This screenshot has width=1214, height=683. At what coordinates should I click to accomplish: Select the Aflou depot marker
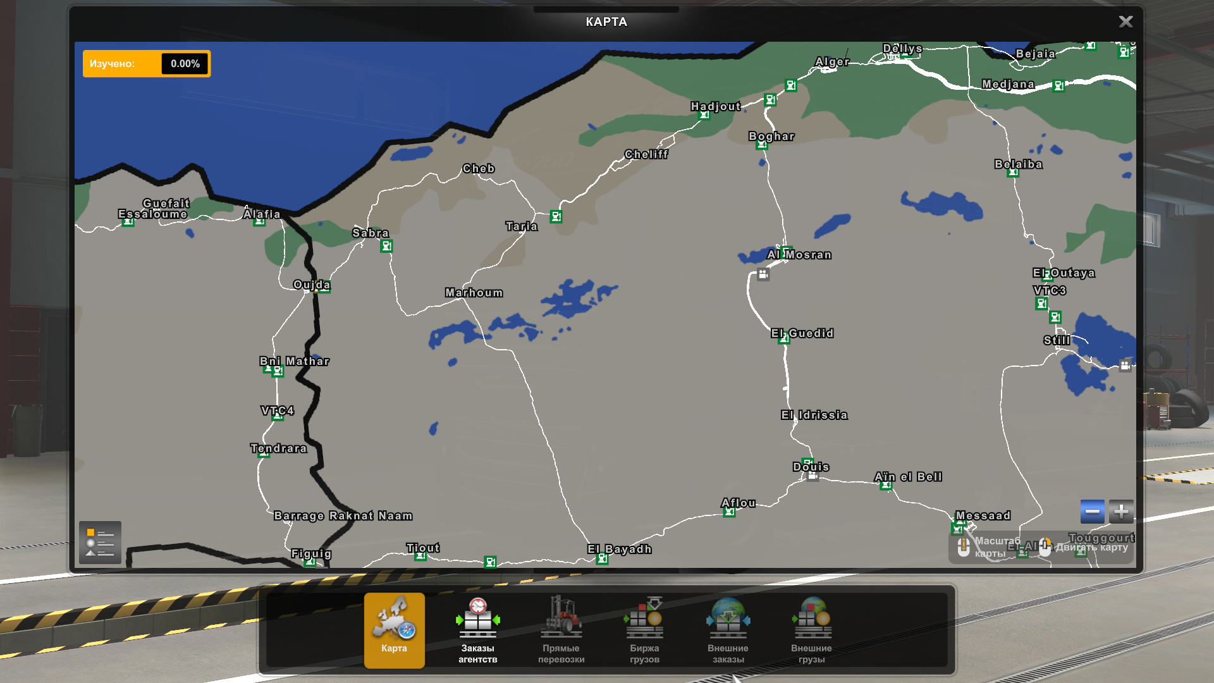click(x=729, y=512)
